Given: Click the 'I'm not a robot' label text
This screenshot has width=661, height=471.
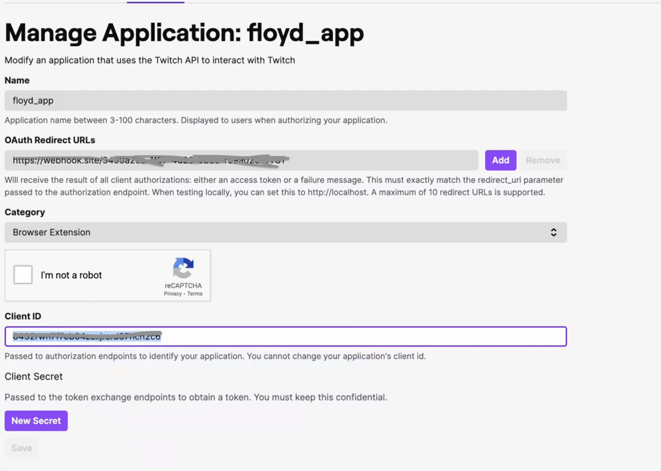Looking at the screenshot, I should pos(71,275).
